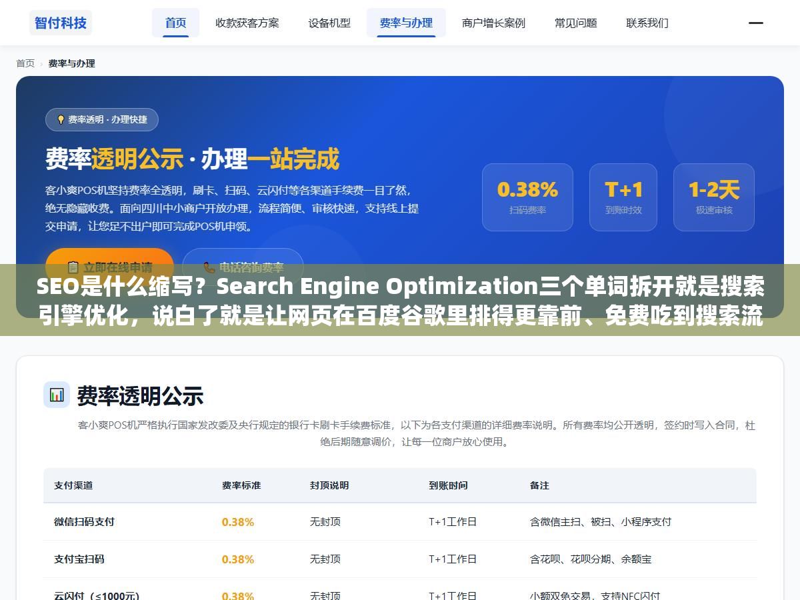Open the 首页 nav tab
This screenshot has height=600, width=800.
(x=176, y=23)
